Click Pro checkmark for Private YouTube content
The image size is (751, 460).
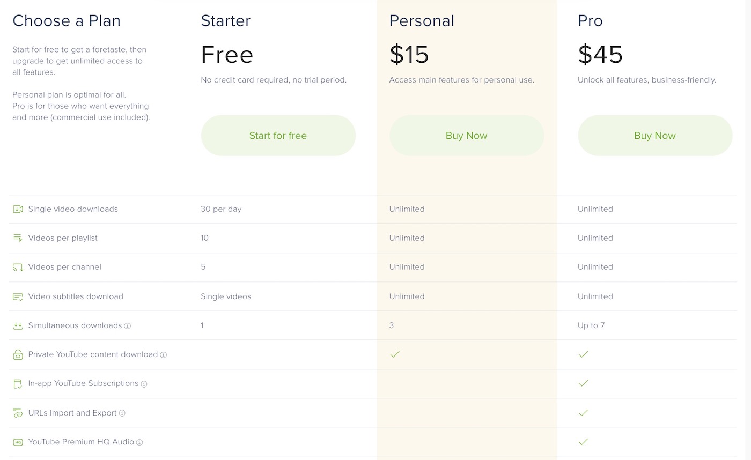583,354
